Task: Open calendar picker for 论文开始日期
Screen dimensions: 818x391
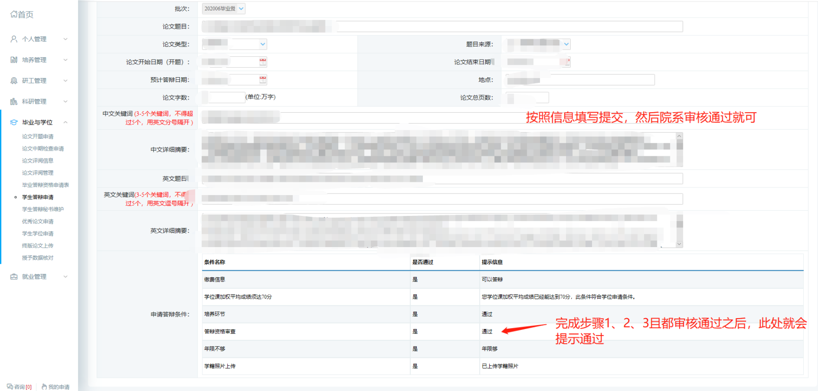Action: (263, 62)
